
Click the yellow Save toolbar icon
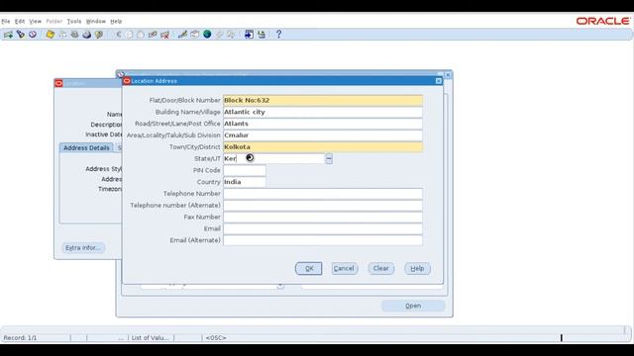[x=51, y=35]
